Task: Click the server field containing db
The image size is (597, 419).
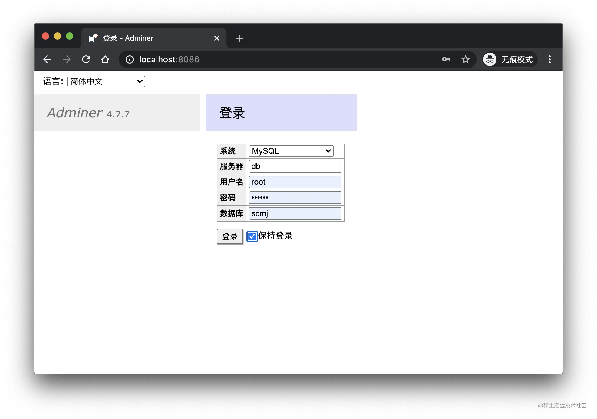Action: point(295,166)
